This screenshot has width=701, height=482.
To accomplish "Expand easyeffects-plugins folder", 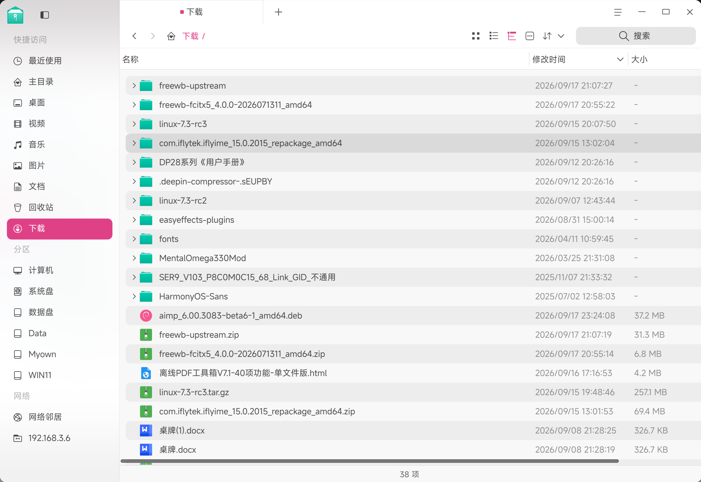I will click(x=134, y=220).
